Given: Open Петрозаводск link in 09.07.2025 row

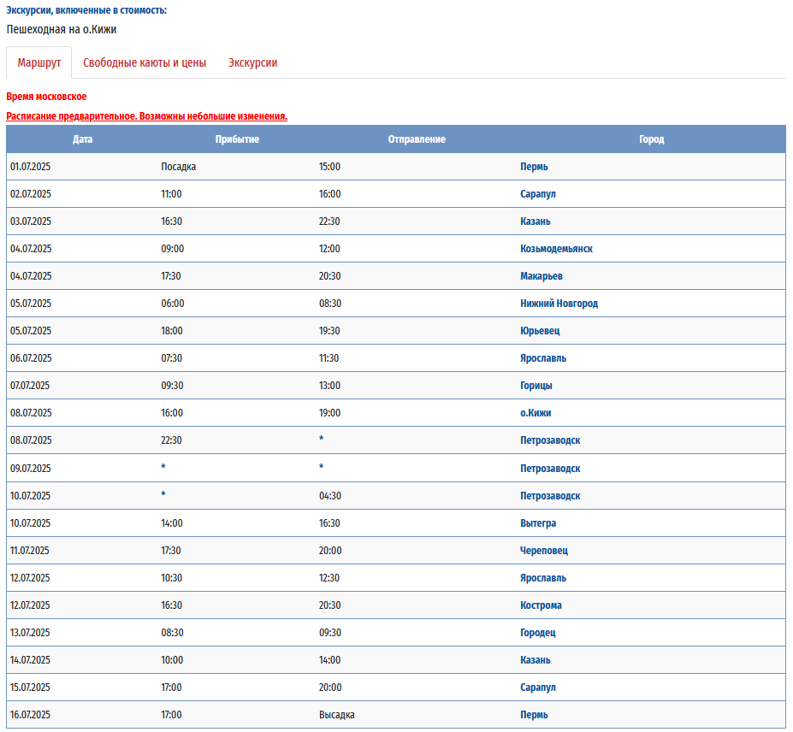Looking at the screenshot, I should [550, 469].
